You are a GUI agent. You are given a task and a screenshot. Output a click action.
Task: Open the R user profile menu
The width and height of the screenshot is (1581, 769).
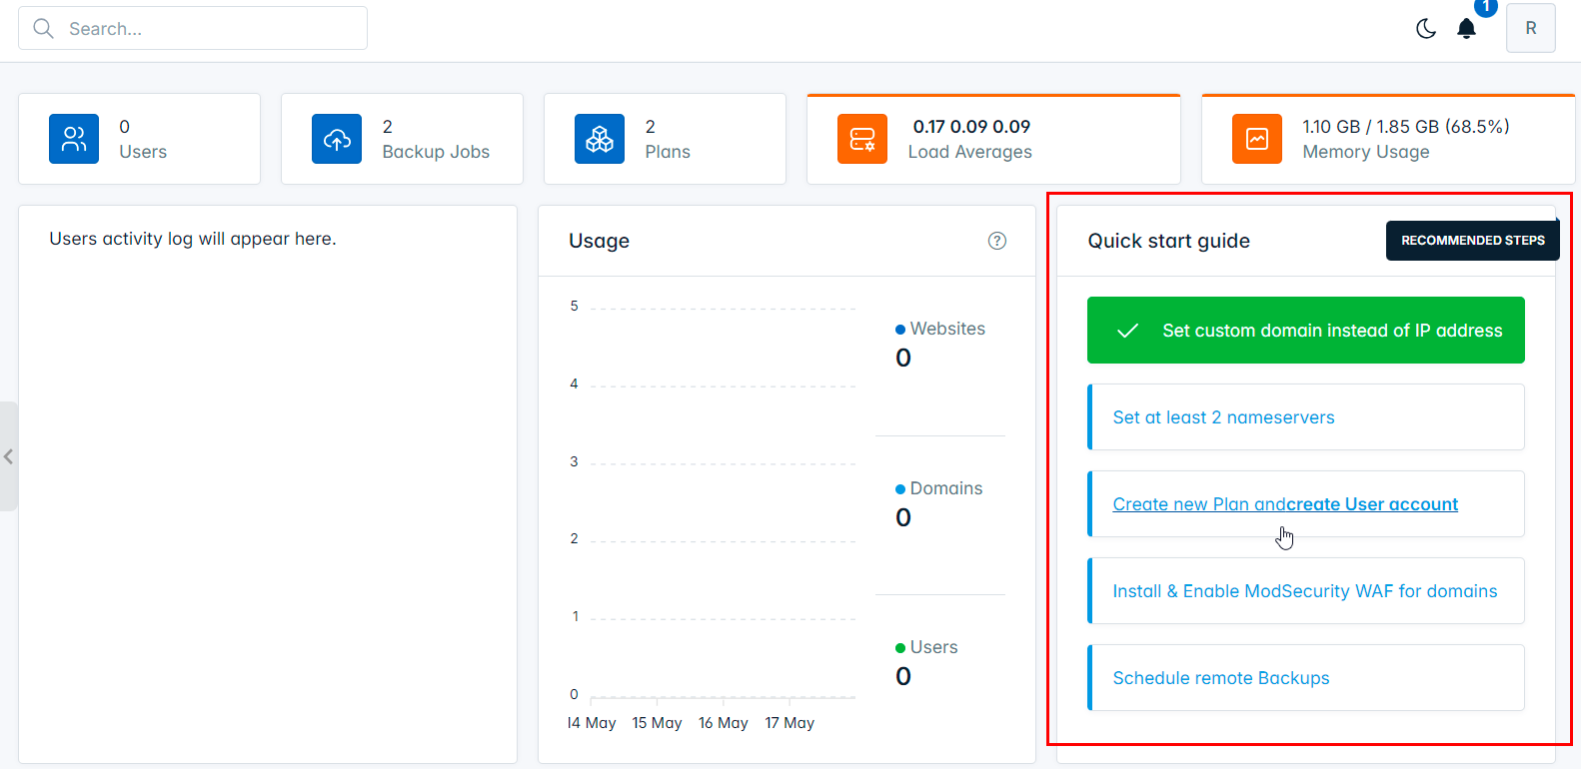tap(1530, 29)
